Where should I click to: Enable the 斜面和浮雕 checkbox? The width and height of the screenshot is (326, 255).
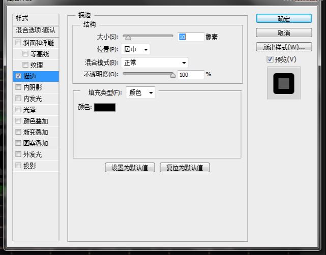click(18, 43)
